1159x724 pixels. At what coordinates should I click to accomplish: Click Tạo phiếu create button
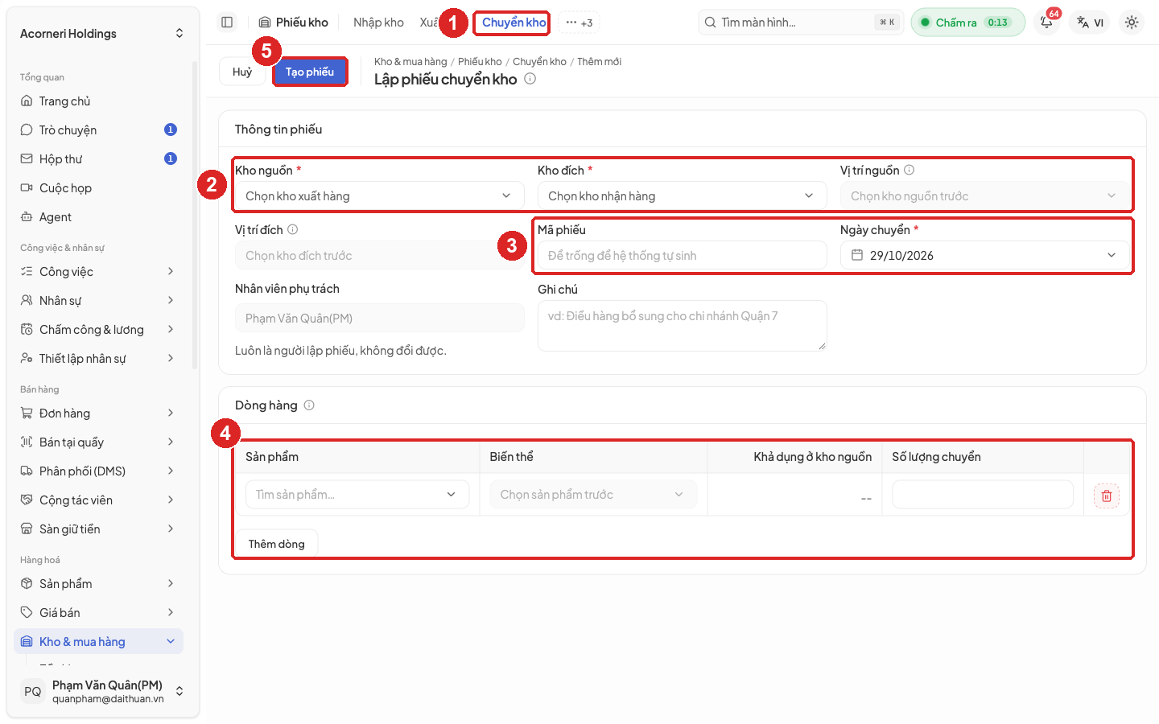(x=310, y=72)
